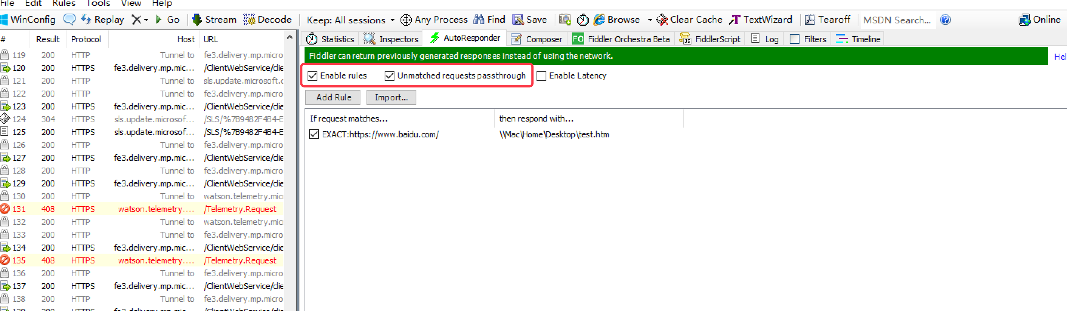Open the Edit menu
The height and width of the screenshot is (311, 1067).
click(33, 3)
